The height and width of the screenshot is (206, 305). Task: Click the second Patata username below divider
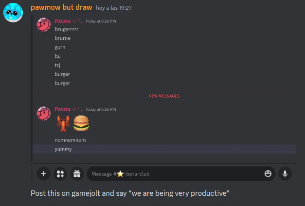tap(63, 109)
